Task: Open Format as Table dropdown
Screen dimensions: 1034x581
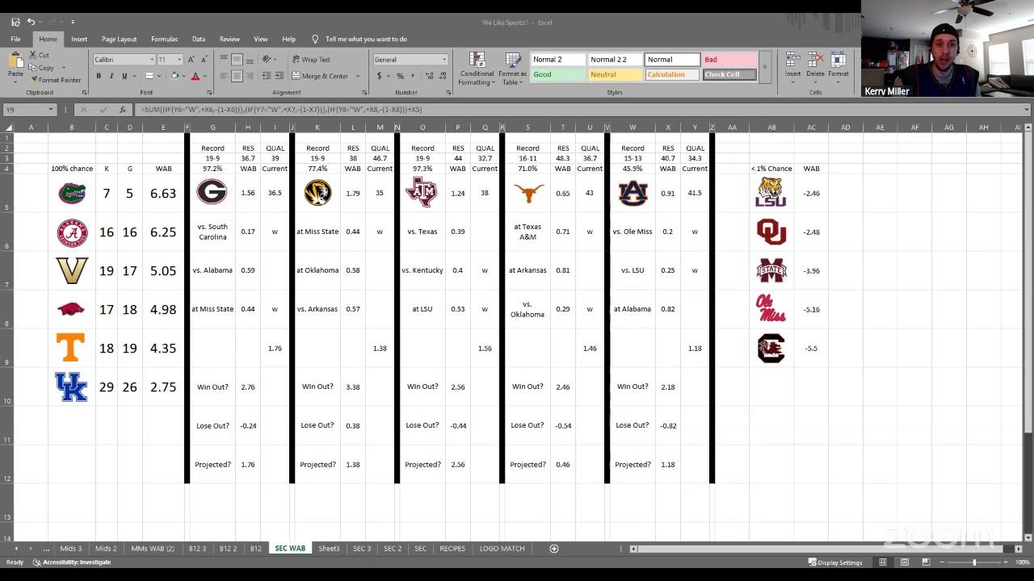Action: tap(512, 69)
